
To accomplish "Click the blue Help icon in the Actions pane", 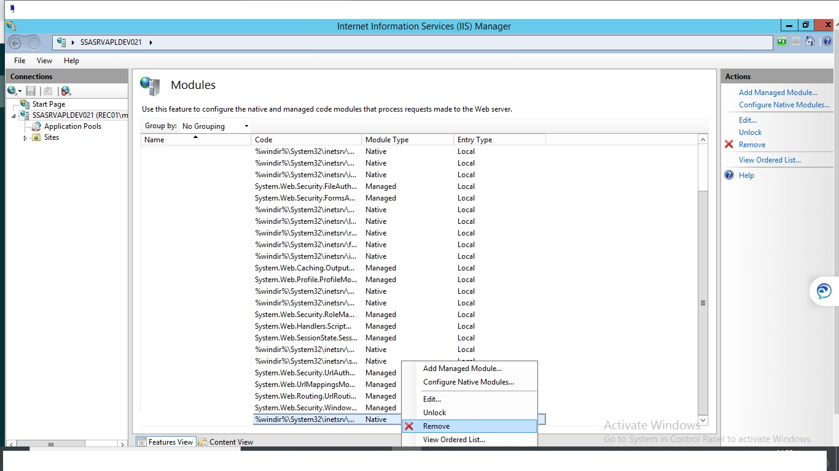I will [x=729, y=175].
